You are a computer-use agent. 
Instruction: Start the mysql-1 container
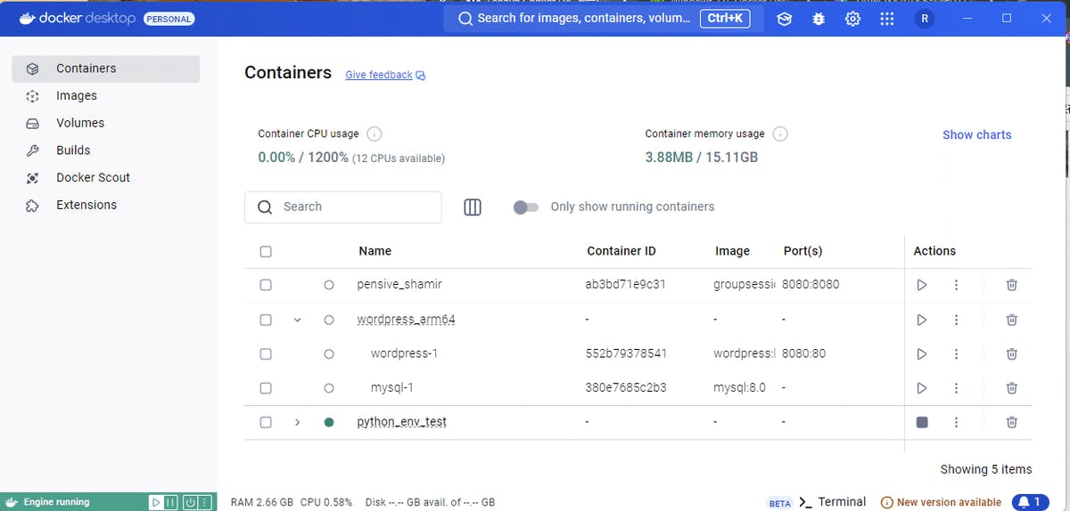(x=922, y=388)
